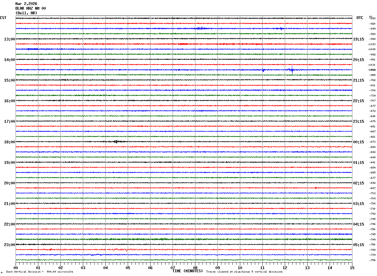This screenshot has width=377, height=276.
Task: Click the DC offset value '-1153'
Action: tap(372, 44)
